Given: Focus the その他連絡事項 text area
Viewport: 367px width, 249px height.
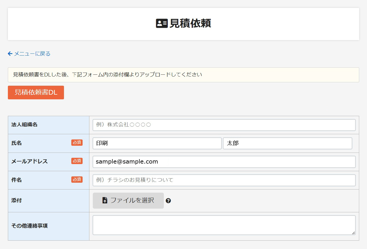Looking at the screenshot, I should (x=224, y=225).
